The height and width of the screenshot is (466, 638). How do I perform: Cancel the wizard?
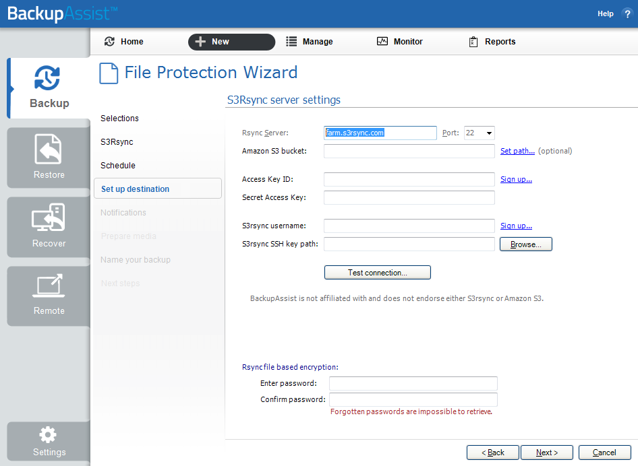[x=605, y=453]
